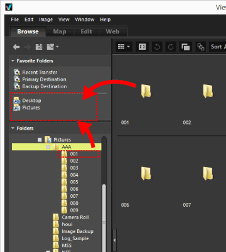Collapse the Folders panel
This screenshot has width=226, height=252.
pos(13,128)
